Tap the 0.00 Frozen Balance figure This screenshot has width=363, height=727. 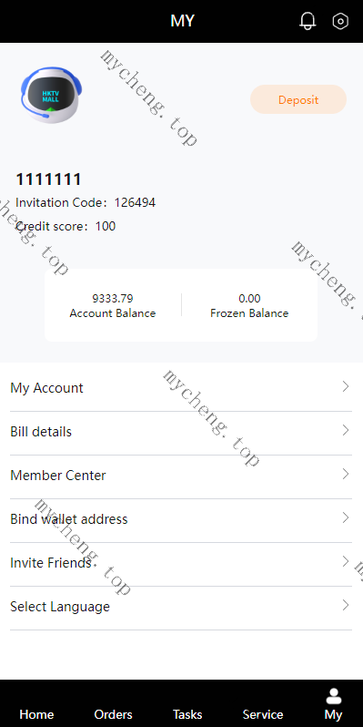coord(249,299)
